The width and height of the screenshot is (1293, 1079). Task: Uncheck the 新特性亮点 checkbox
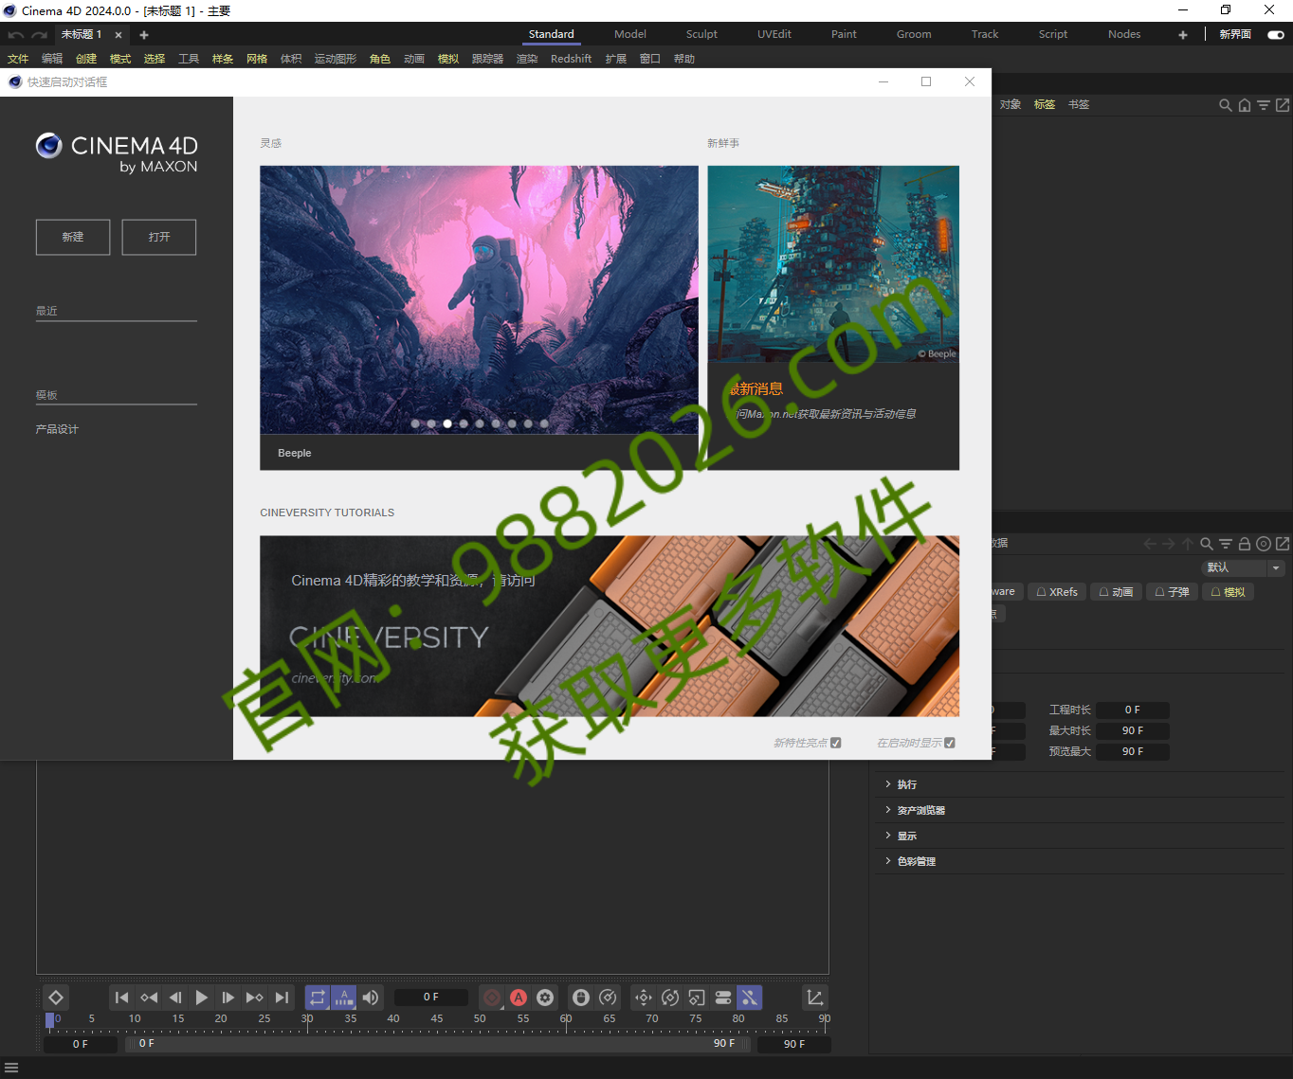click(835, 743)
